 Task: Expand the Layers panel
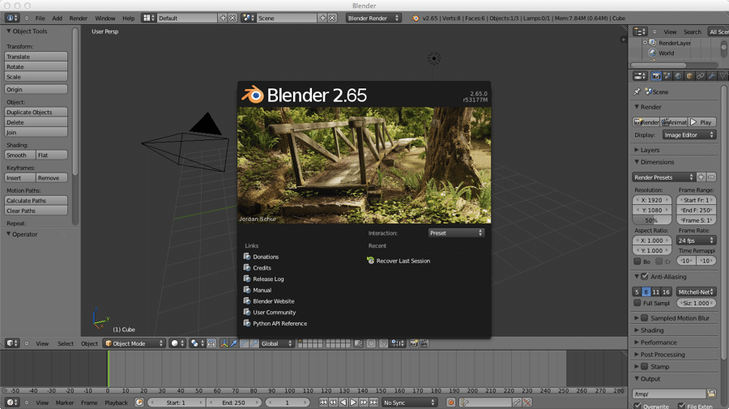[650, 150]
